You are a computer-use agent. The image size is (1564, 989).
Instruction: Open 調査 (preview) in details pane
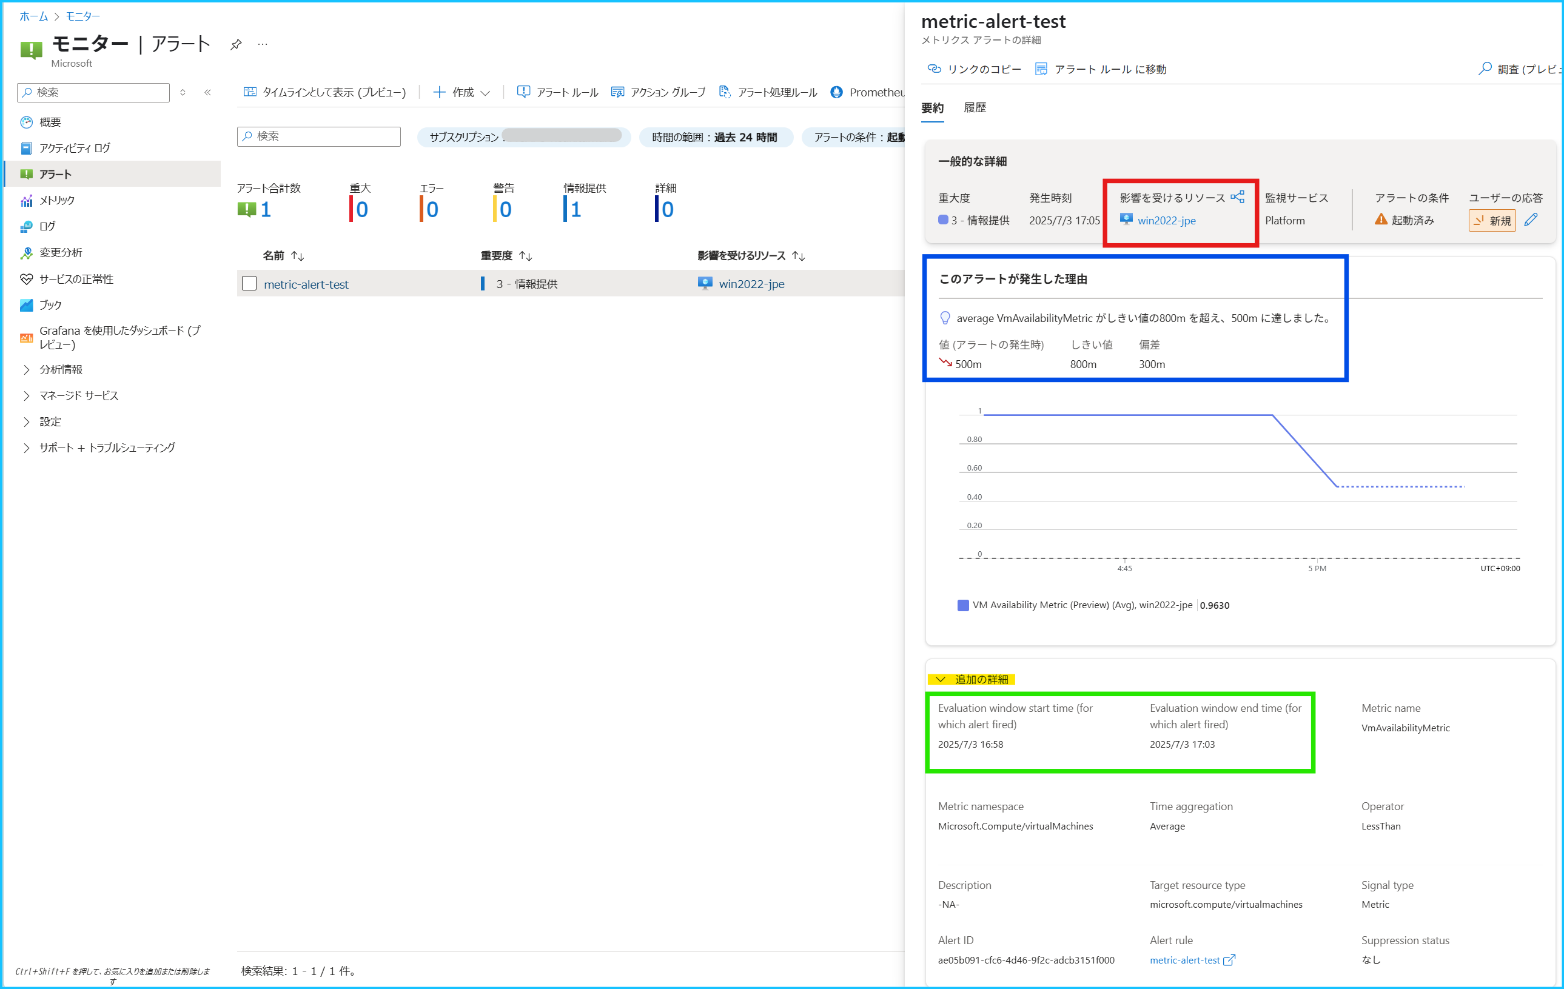pyautogui.click(x=1520, y=69)
